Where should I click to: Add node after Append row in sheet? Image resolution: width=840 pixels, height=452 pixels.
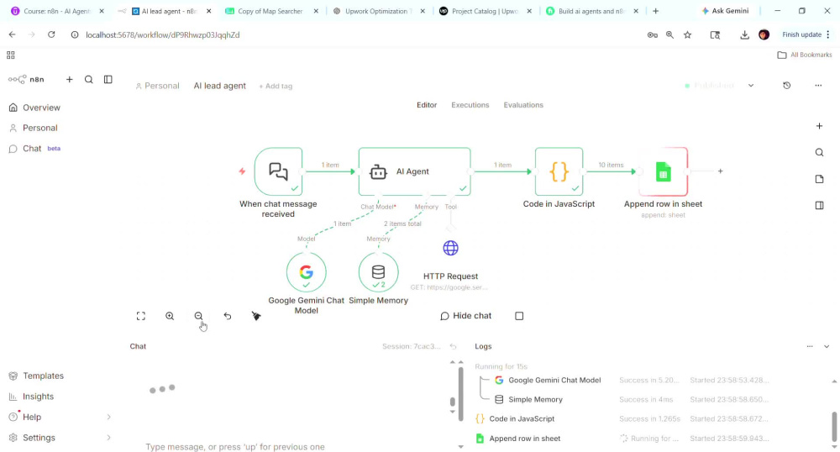720,171
